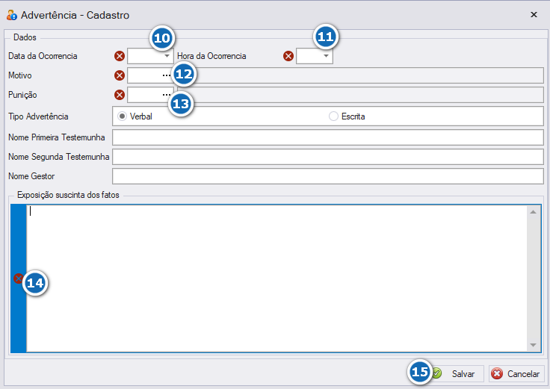
Task: Click the red error icon next to Motivo
Action: pos(120,75)
